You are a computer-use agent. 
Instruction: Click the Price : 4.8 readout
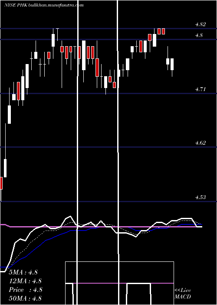click(26, 290)
